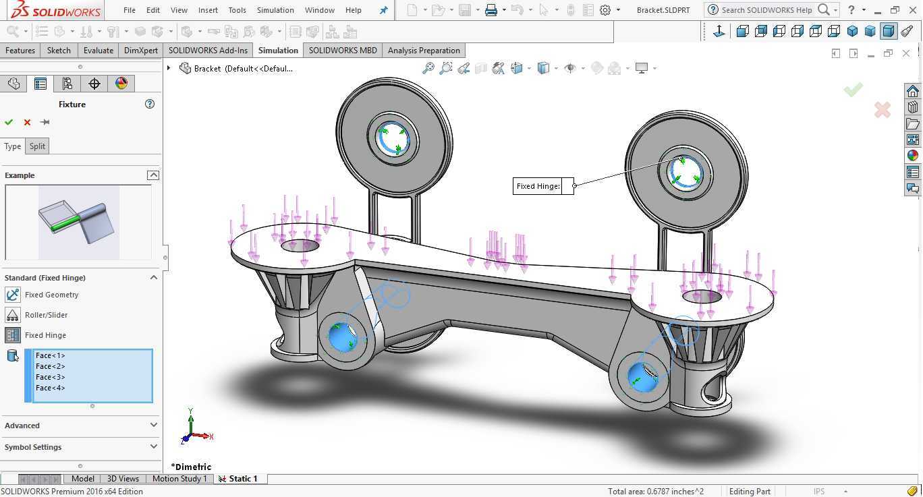Pin the Fixture property panel
The width and height of the screenshot is (923, 497).
point(45,122)
